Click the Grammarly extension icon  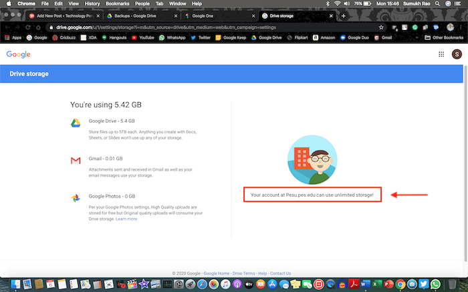pyautogui.click(x=415, y=27)
